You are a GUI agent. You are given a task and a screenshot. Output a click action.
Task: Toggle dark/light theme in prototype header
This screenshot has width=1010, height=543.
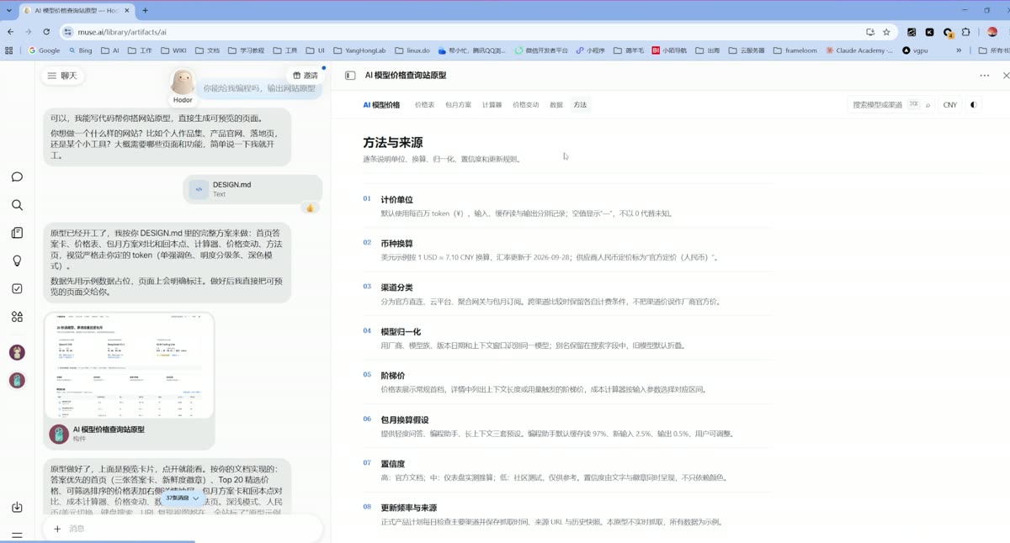click(974, 105)
